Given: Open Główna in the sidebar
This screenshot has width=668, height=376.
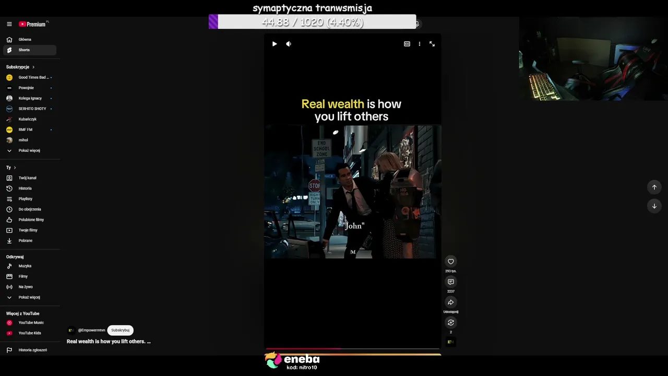Looking at the screenshot, I should [30, 40].
